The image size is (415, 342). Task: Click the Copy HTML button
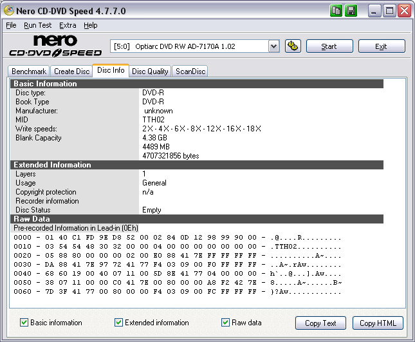[378, 323]
